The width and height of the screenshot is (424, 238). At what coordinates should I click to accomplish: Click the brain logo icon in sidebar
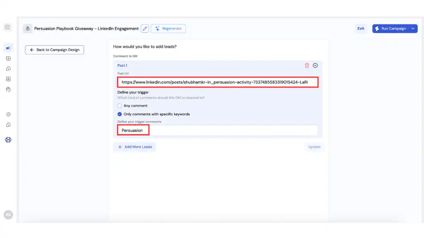8,140
